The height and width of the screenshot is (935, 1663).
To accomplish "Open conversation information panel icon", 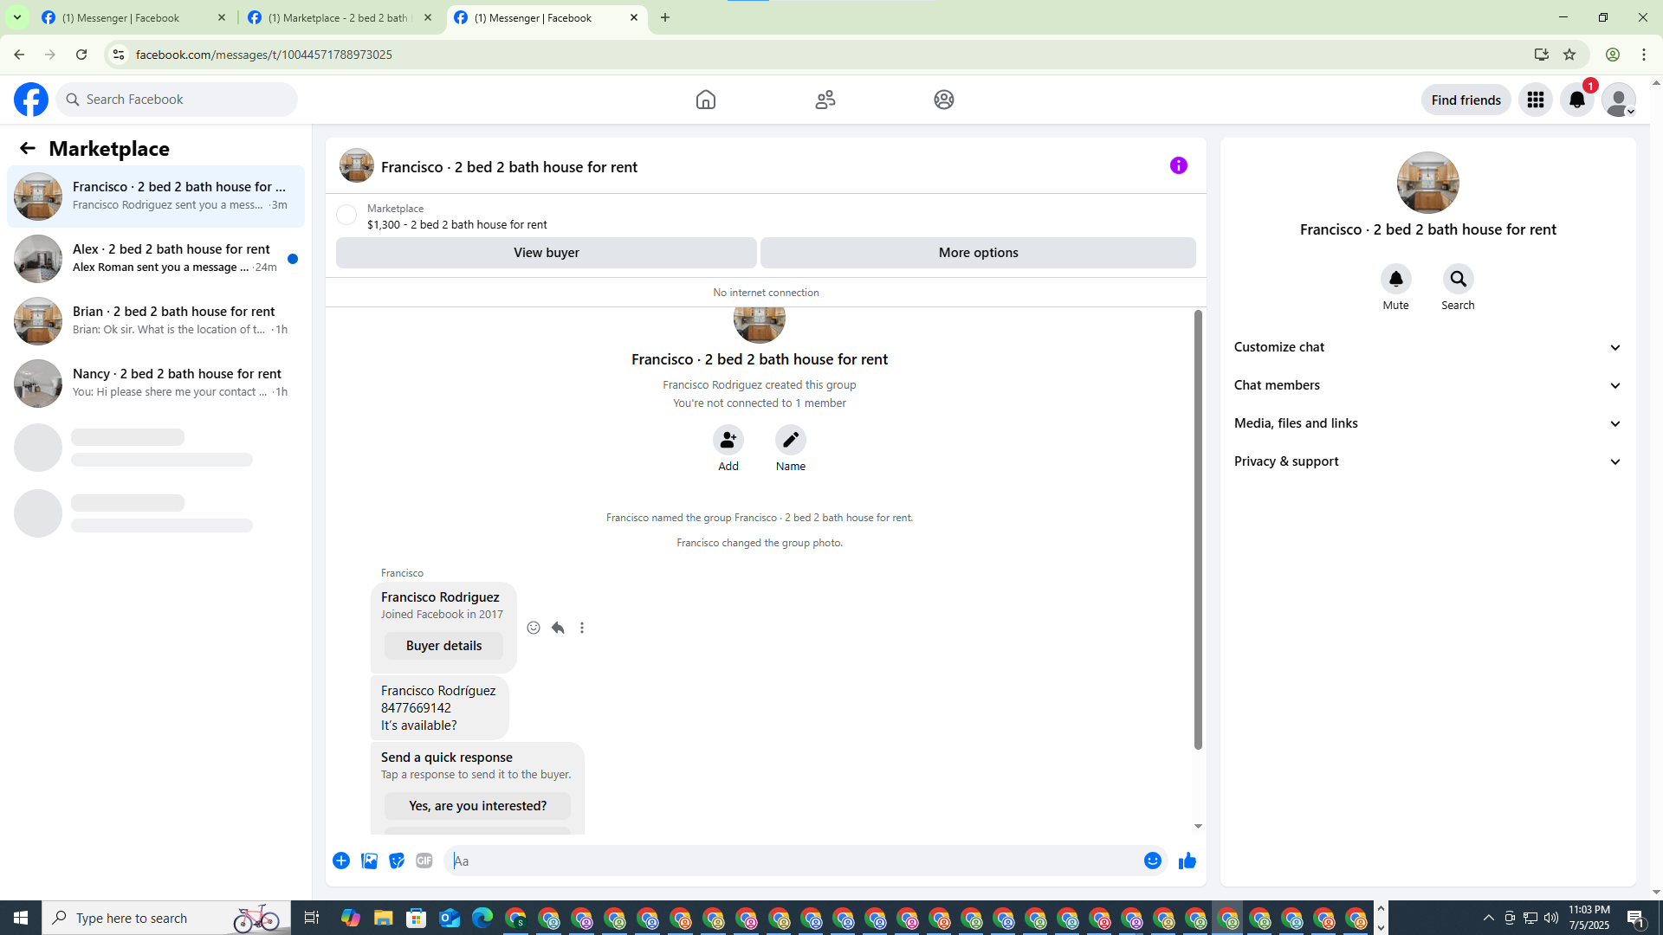I will coord(1178,165).
